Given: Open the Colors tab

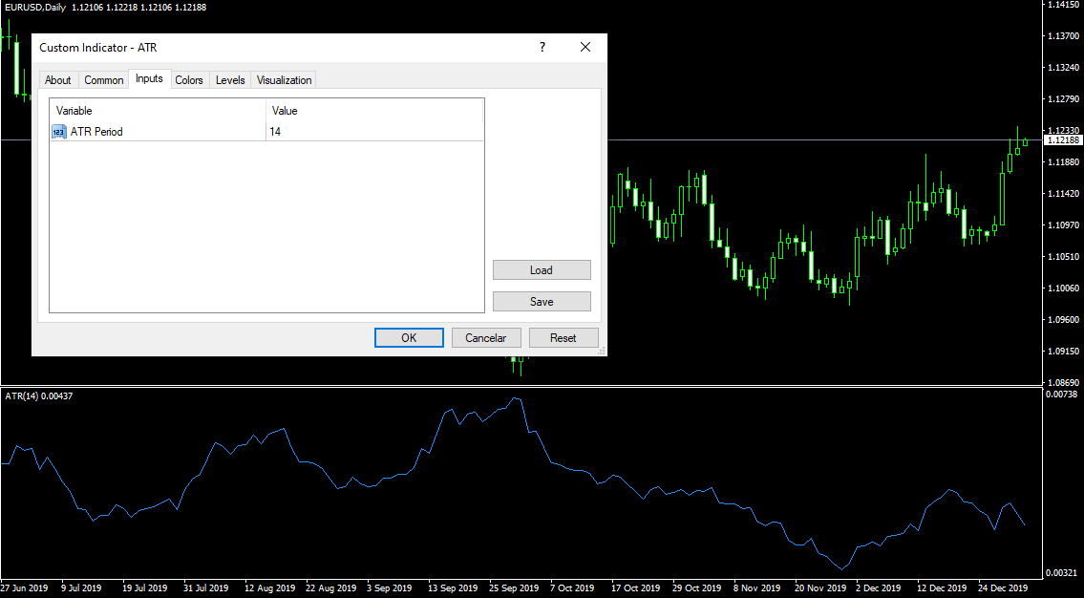Looking at the screenshot, I should [189, 80].
